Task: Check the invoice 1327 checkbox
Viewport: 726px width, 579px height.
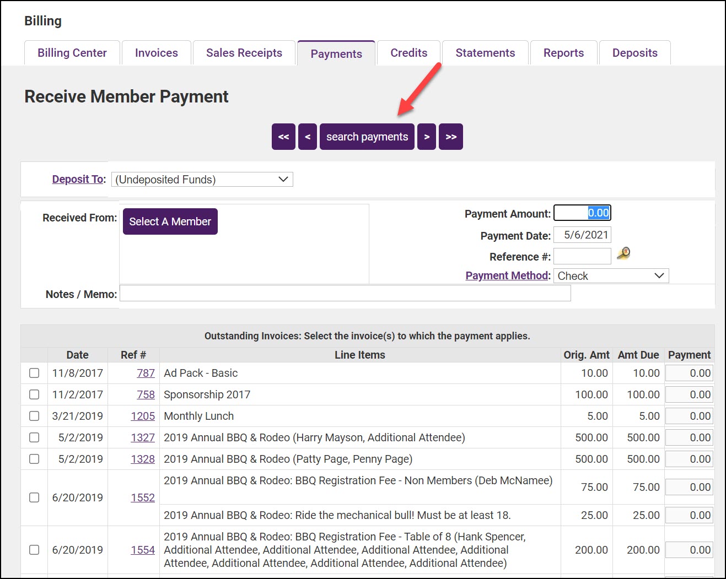Action: [34, 437]
